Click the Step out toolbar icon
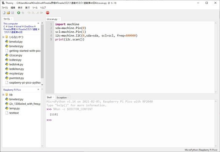 37,13
